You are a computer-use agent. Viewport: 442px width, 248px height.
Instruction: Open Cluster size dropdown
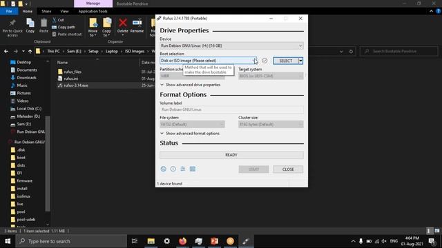pyautogui.click(x=271, y=124)
